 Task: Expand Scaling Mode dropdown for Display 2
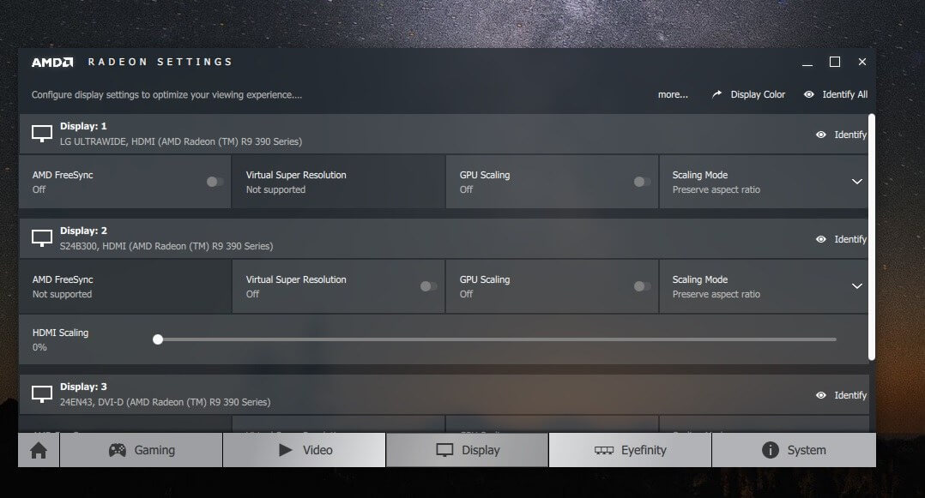pyautogui.click(x=856, y=285)
